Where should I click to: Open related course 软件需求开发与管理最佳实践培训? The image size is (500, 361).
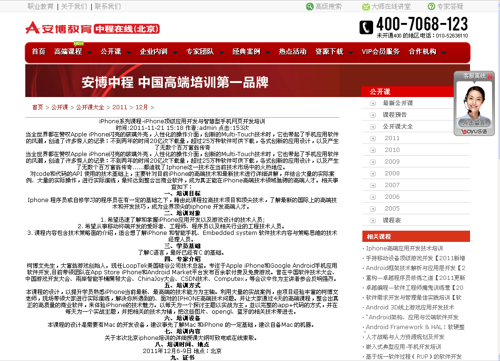click(414, 298)
